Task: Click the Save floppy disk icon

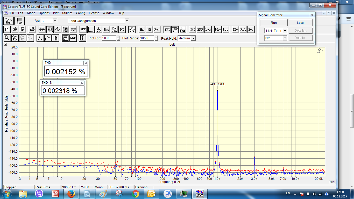Action: [23, 30]
